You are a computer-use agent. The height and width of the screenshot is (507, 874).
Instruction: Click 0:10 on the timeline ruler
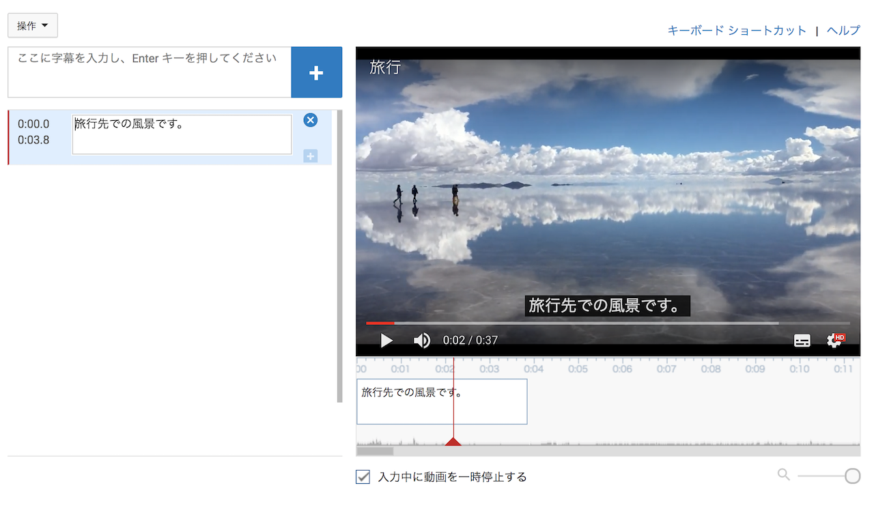[x=800, y=369]
